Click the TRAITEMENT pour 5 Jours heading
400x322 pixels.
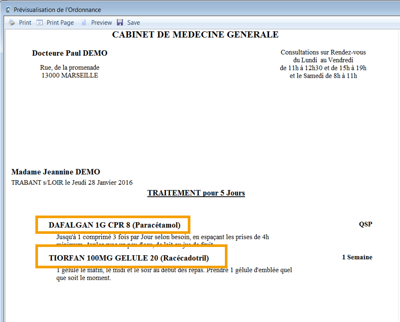tap(196, 193)
